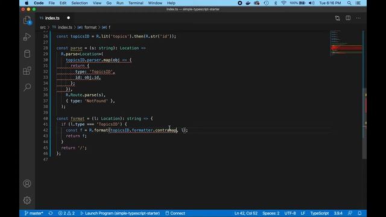This screenshot has width=386, height=217.
Task: Open the Code application menu
Action: click(39, 3)
